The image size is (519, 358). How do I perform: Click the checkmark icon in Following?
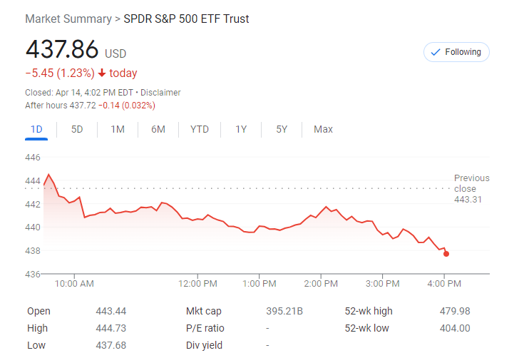click(436, 52)
